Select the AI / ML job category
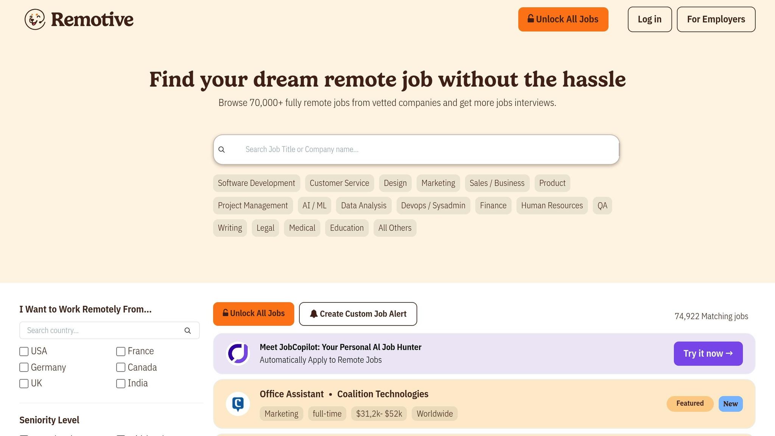The width and height of the screenshot is (775, 436). click(x=314, y=205)
